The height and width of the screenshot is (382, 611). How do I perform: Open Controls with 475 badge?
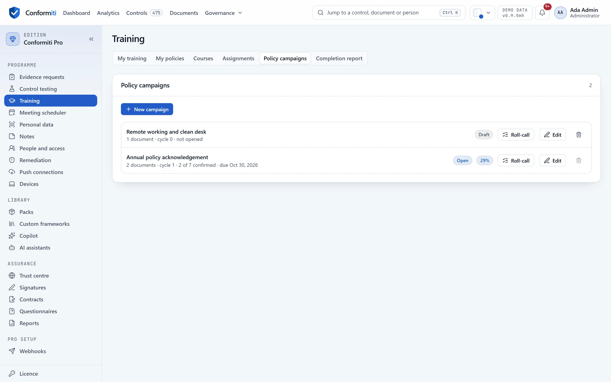144,13
